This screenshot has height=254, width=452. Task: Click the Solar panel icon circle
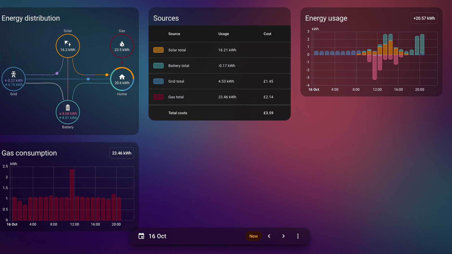tap(68, 46)
